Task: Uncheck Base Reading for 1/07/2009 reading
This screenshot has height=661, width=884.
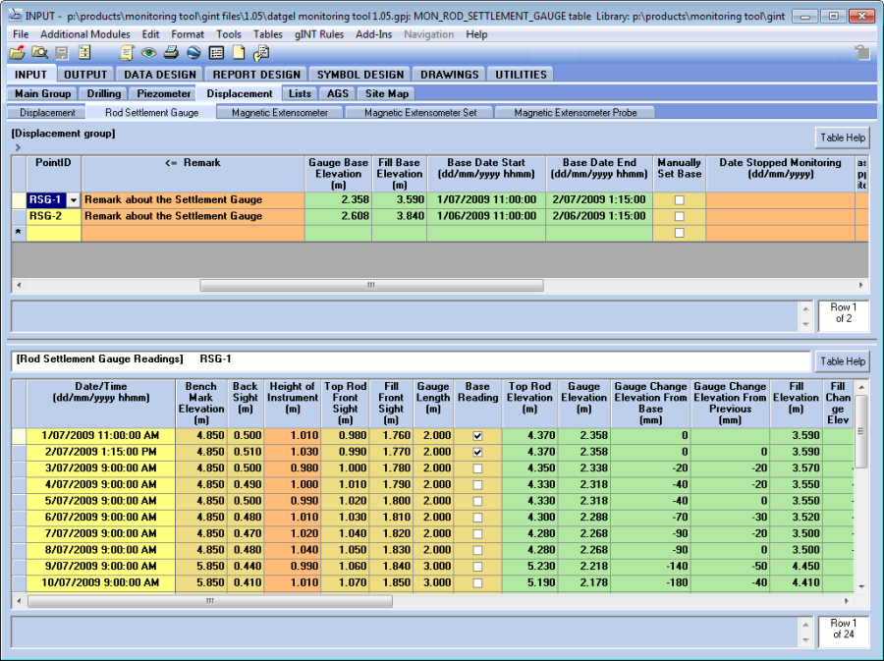Action: point(477,434)
